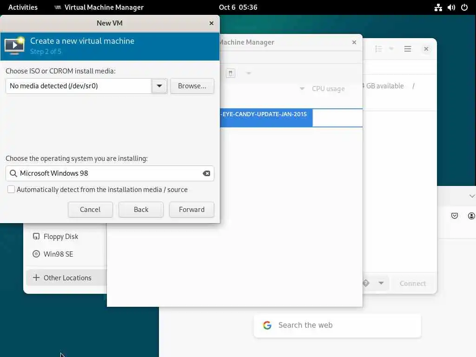Click the Search the web field
476x357 pixels.
[337, 325]
